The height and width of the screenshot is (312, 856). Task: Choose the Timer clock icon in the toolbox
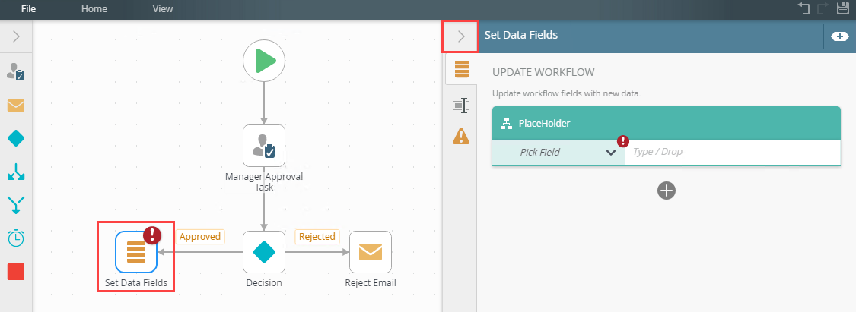point(16,238)
